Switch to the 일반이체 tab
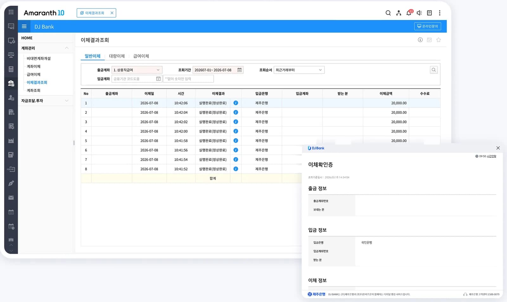507x302 pixels. click(x=93, y=56)
